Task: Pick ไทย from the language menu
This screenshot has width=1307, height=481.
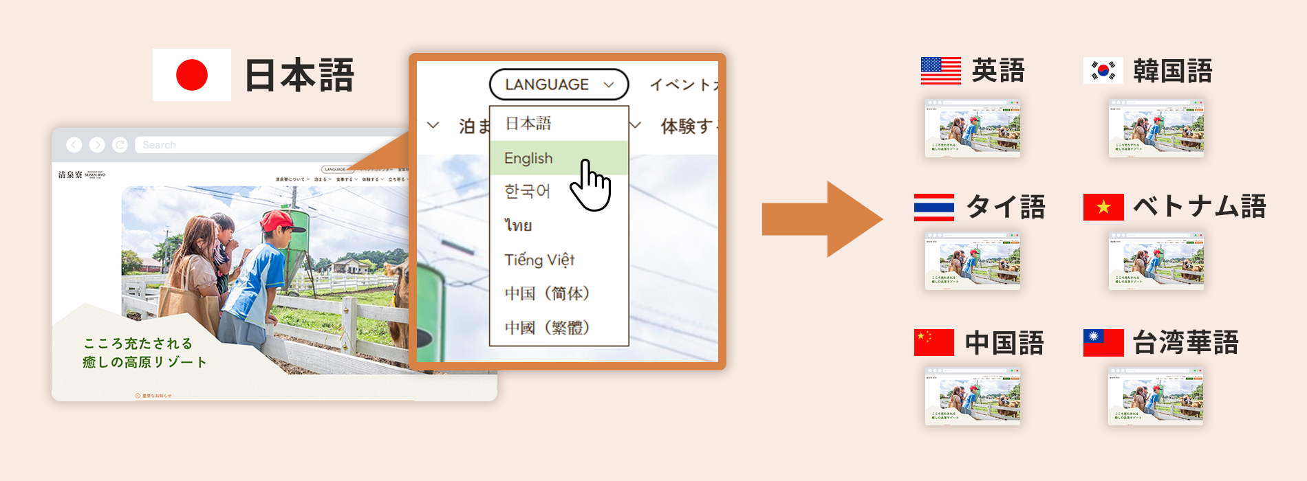Action: [x=559, y=225]
